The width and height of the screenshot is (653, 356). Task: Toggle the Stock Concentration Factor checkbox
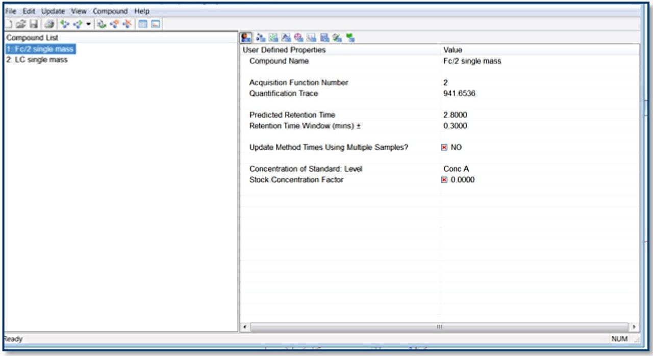(x=444, y=180)
